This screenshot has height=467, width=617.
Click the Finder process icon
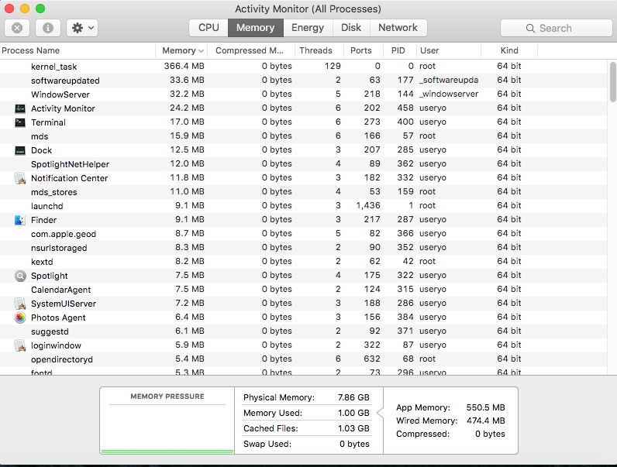(20, 220)
